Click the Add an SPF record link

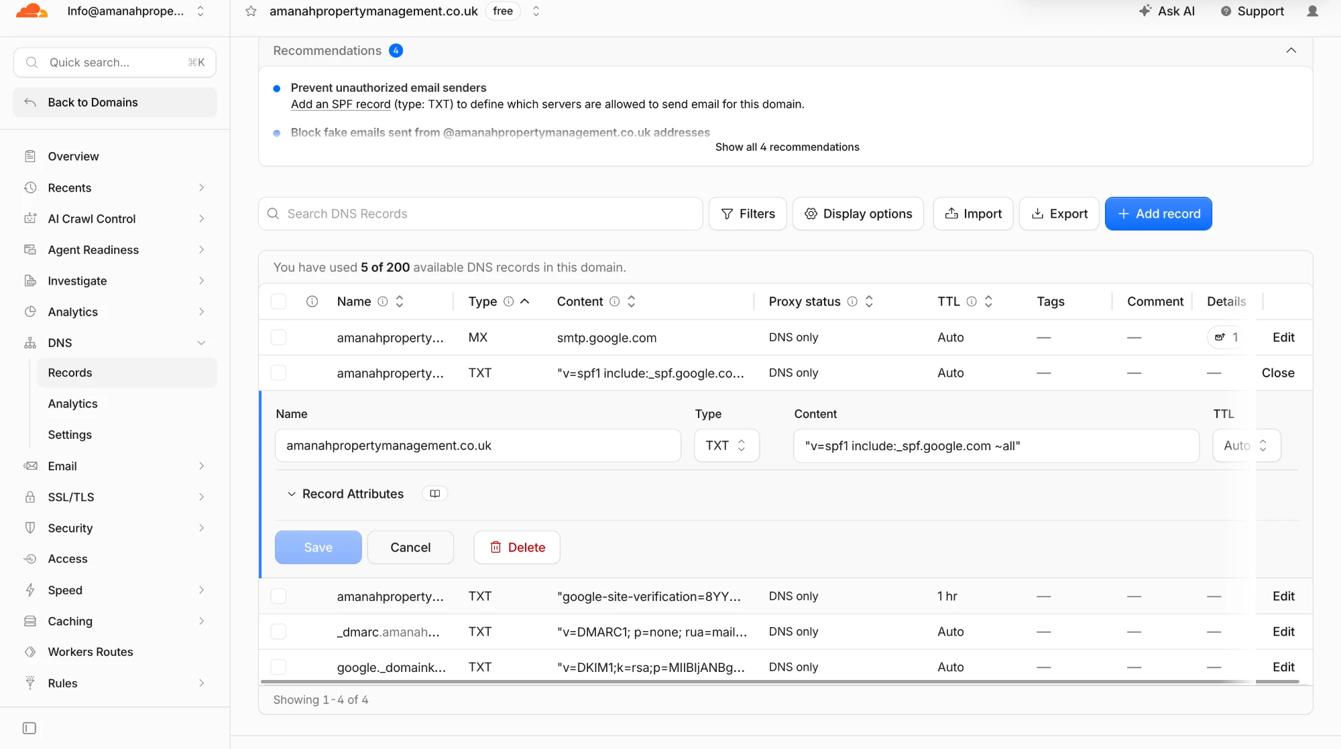[x=341, y=105]
